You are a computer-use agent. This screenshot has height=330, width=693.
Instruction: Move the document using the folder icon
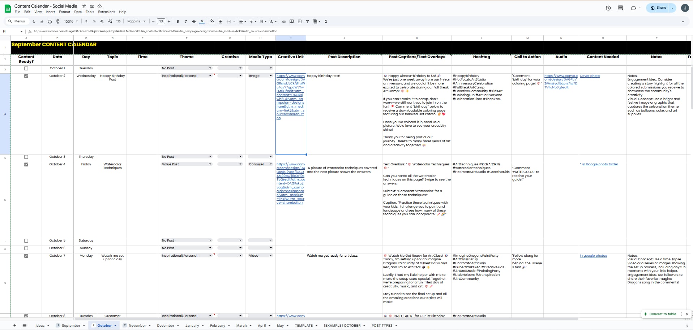(92, 6)
